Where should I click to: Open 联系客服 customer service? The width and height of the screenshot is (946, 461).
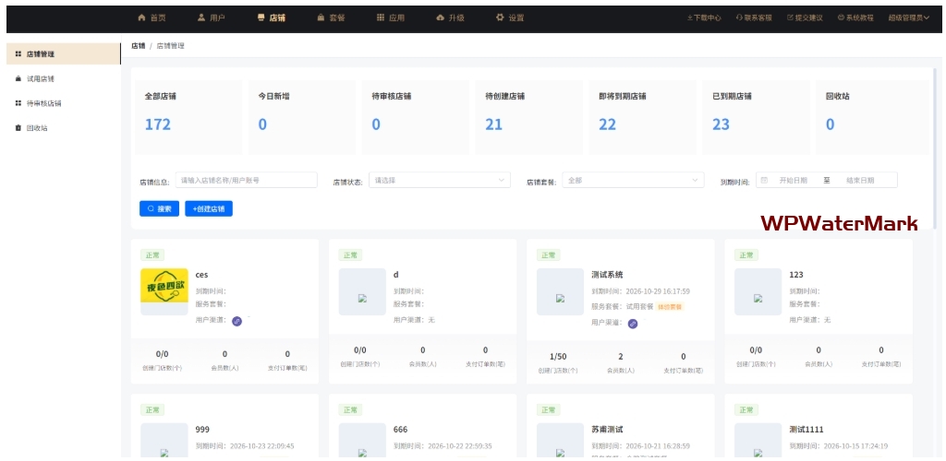pyautogui.click(x=754, y=18)
